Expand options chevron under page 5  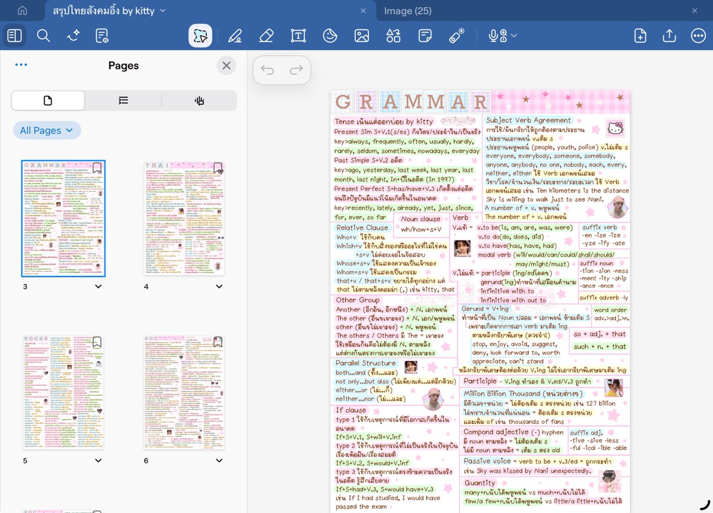(97, 460)
